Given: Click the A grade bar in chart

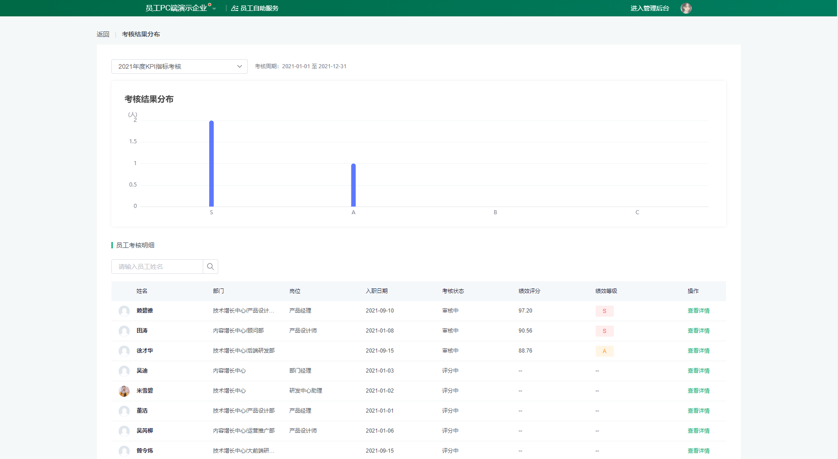Looking at the screenshot, I should 353,185.
